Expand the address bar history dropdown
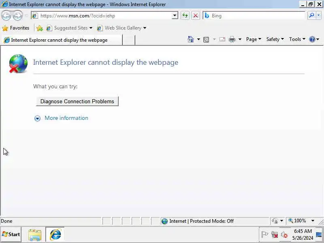Viewport: 324px width, 243px height. click(175, 15)
